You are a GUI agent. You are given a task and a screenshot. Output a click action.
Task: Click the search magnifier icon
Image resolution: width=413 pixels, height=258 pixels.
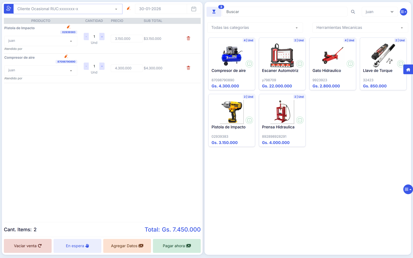click(353, 12)
